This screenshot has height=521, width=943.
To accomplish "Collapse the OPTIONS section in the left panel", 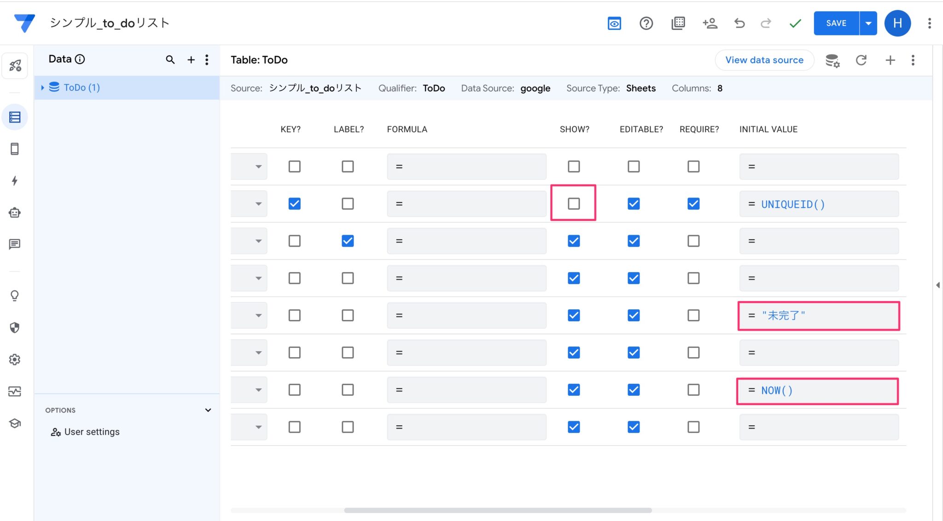I will [208, 410].
